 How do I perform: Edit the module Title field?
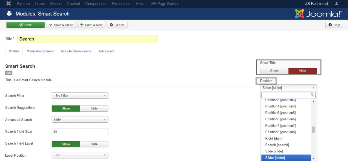click(88, 39)
